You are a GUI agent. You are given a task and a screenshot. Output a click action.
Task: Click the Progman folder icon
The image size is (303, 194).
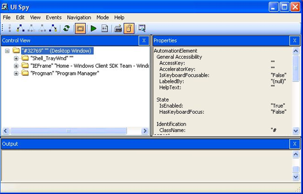point(25,73)
